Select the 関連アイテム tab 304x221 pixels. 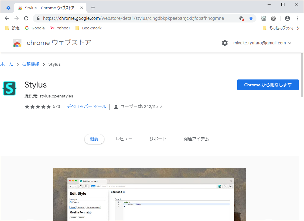[196, 139]
